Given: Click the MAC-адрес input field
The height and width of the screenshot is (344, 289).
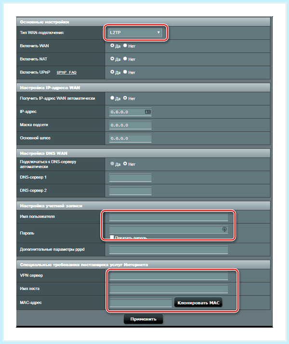Looking at the screenshot, I should tap(141, 303).
